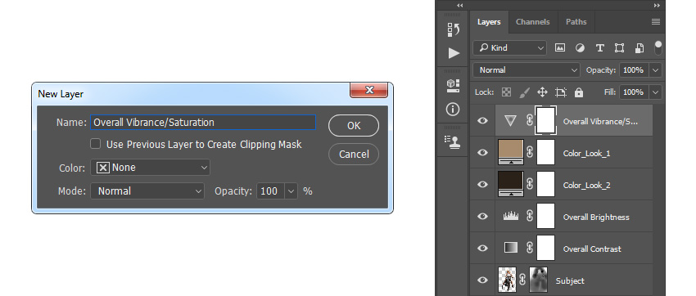Confirm New Layer with OK

[354, 125]
